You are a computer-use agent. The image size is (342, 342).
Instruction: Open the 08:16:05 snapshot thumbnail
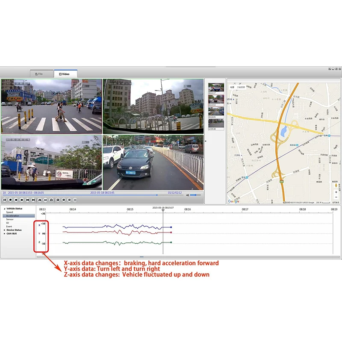tap(216, 112)
